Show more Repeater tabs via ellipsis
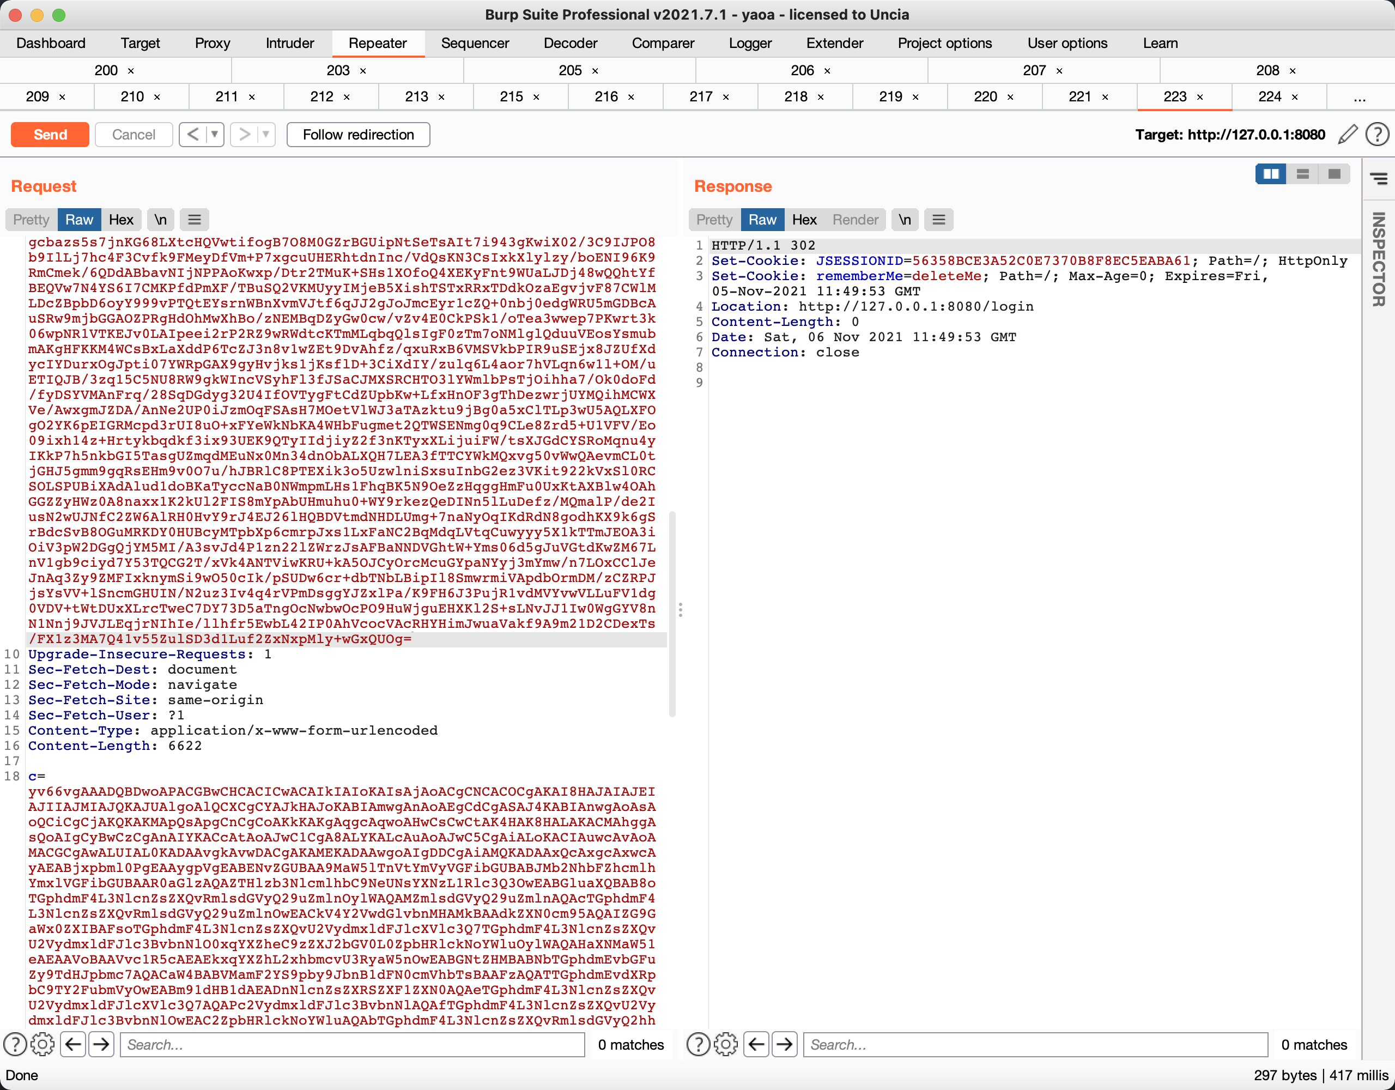Image resolution: width=1395 pixels, height=1090 pixels. 1360,97
